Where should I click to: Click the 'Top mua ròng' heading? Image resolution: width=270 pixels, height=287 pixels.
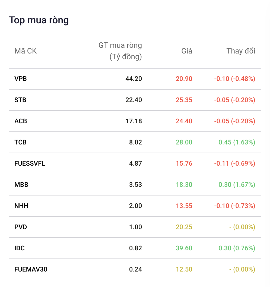tap(39, 20)
